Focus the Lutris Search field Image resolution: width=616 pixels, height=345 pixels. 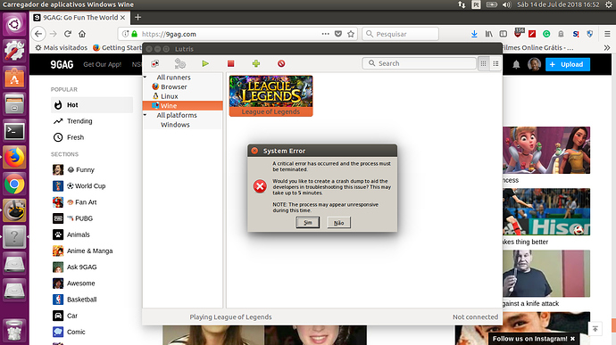pyautogui.click(x=419, y=63)
